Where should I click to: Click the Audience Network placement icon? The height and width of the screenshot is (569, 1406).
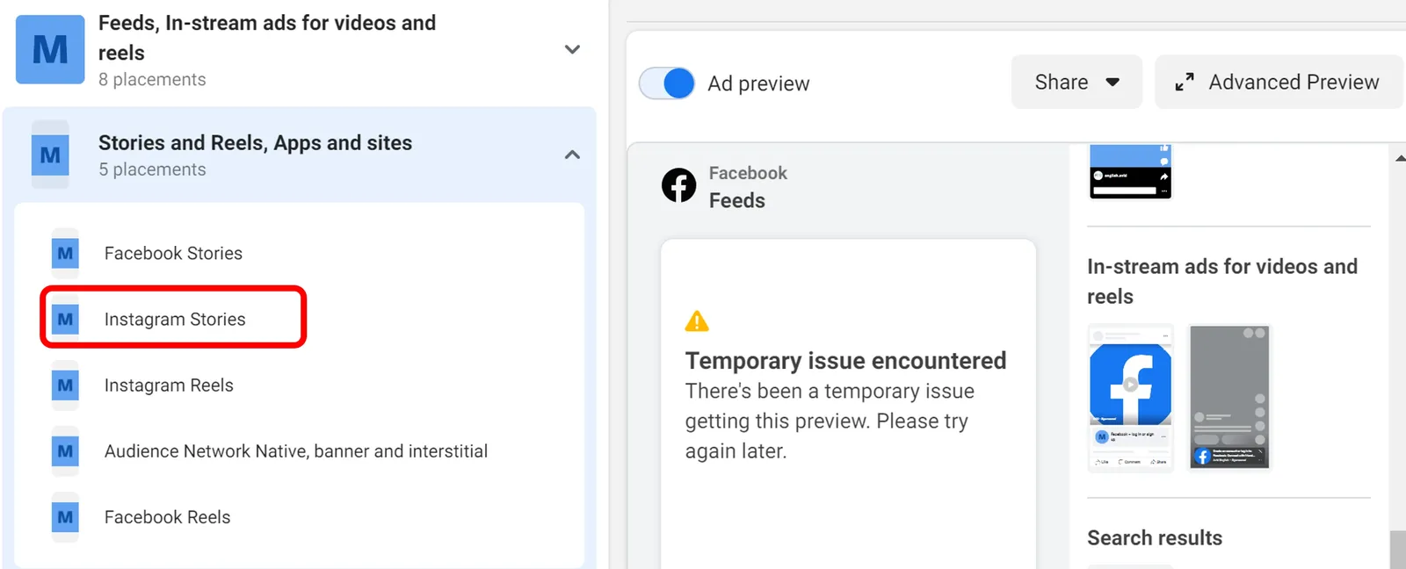[x=64, y=450]
